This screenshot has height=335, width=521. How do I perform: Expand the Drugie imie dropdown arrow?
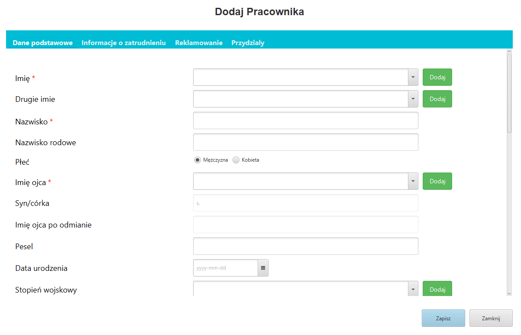[413, 99]
